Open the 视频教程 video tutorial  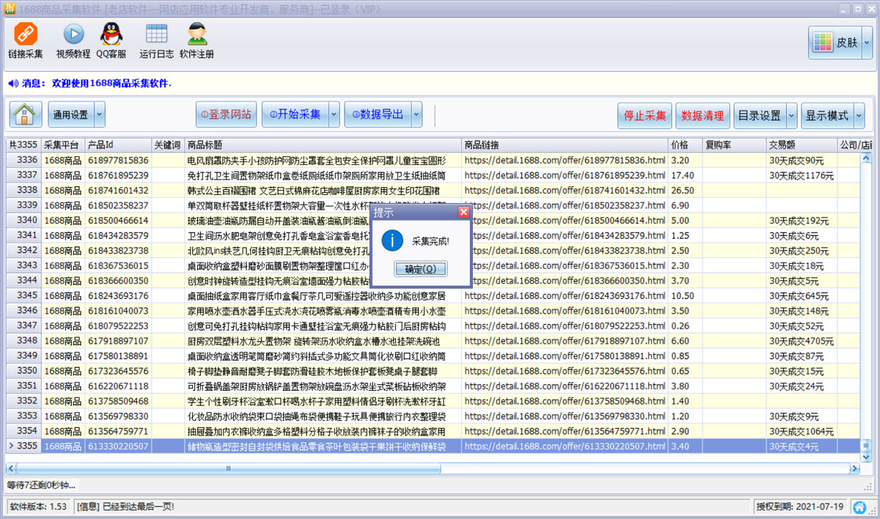click(73, 34)
